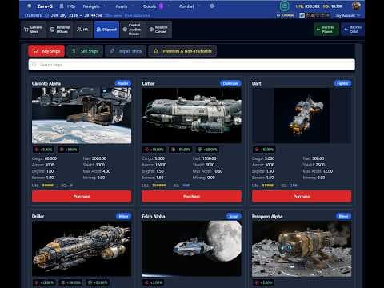
Task: Click the Hauler badge on Caronte Alpha
Action: (x=123, y=83)
